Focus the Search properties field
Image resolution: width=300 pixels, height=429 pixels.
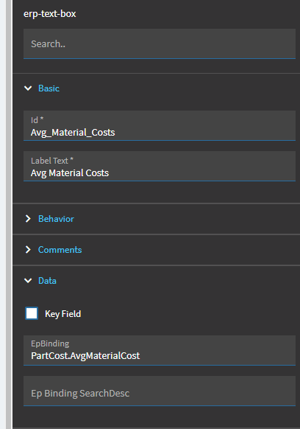[x=160, y=43]
